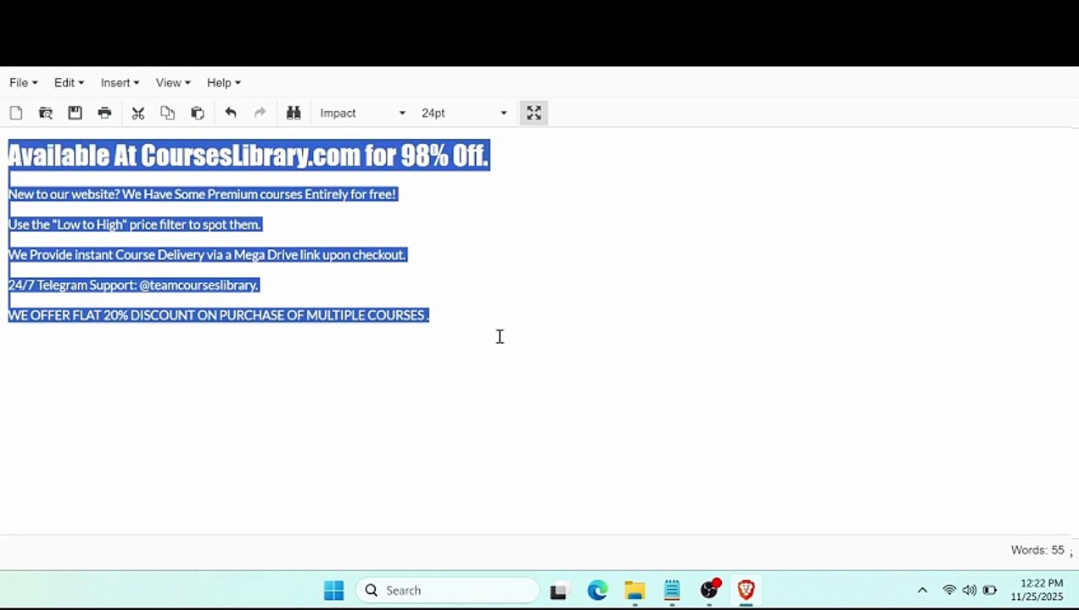Open the 24pt font size dropdown
This screenshot has width=1079, height=610.
tap(464, 113)
